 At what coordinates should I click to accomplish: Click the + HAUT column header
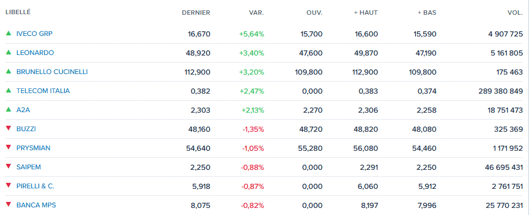(366, 13)
